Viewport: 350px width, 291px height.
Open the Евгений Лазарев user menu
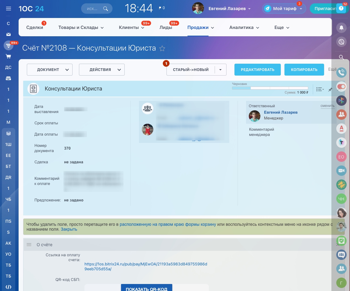tap(230, 9)
